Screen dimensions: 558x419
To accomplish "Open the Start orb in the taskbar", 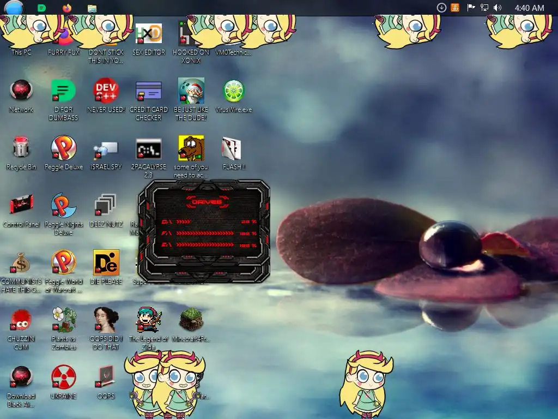I will [x=14, y=8].
